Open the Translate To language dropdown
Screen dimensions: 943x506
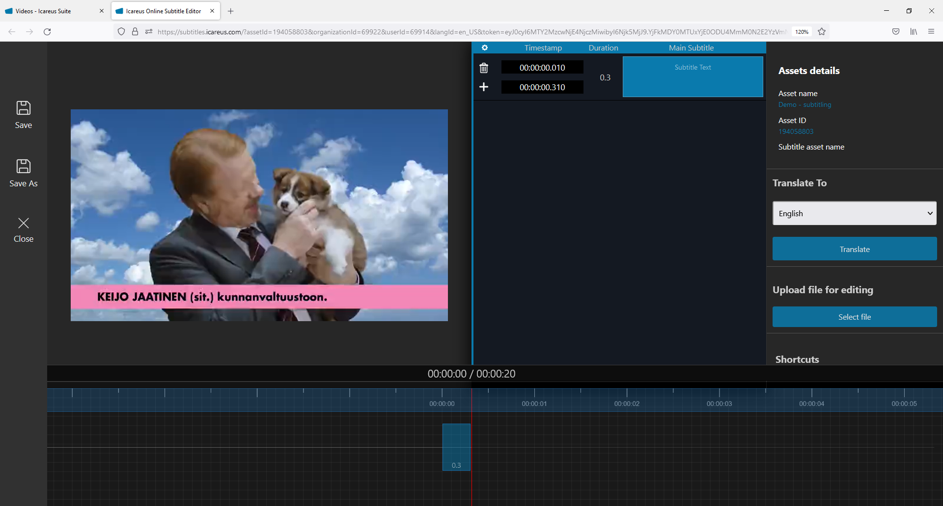click(x=854, y=213)
